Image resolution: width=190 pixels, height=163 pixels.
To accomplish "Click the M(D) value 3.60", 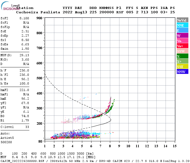I will click(x=25, y=59).
